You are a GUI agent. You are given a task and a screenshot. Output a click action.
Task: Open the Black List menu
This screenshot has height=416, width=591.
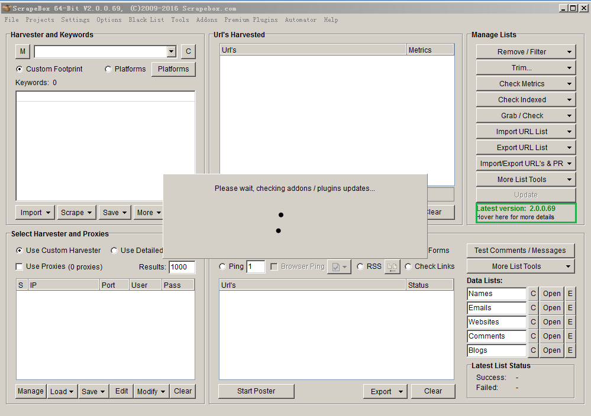[x=146, y=20]
